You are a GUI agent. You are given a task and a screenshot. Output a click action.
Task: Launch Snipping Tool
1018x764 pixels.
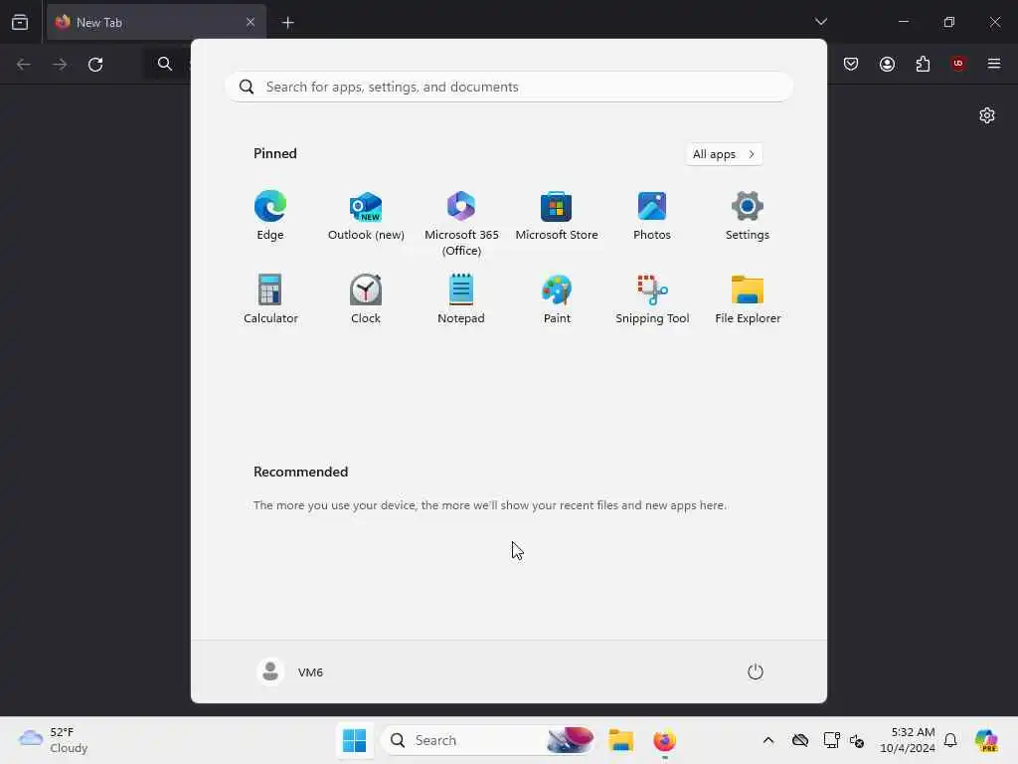pos(652,299)
